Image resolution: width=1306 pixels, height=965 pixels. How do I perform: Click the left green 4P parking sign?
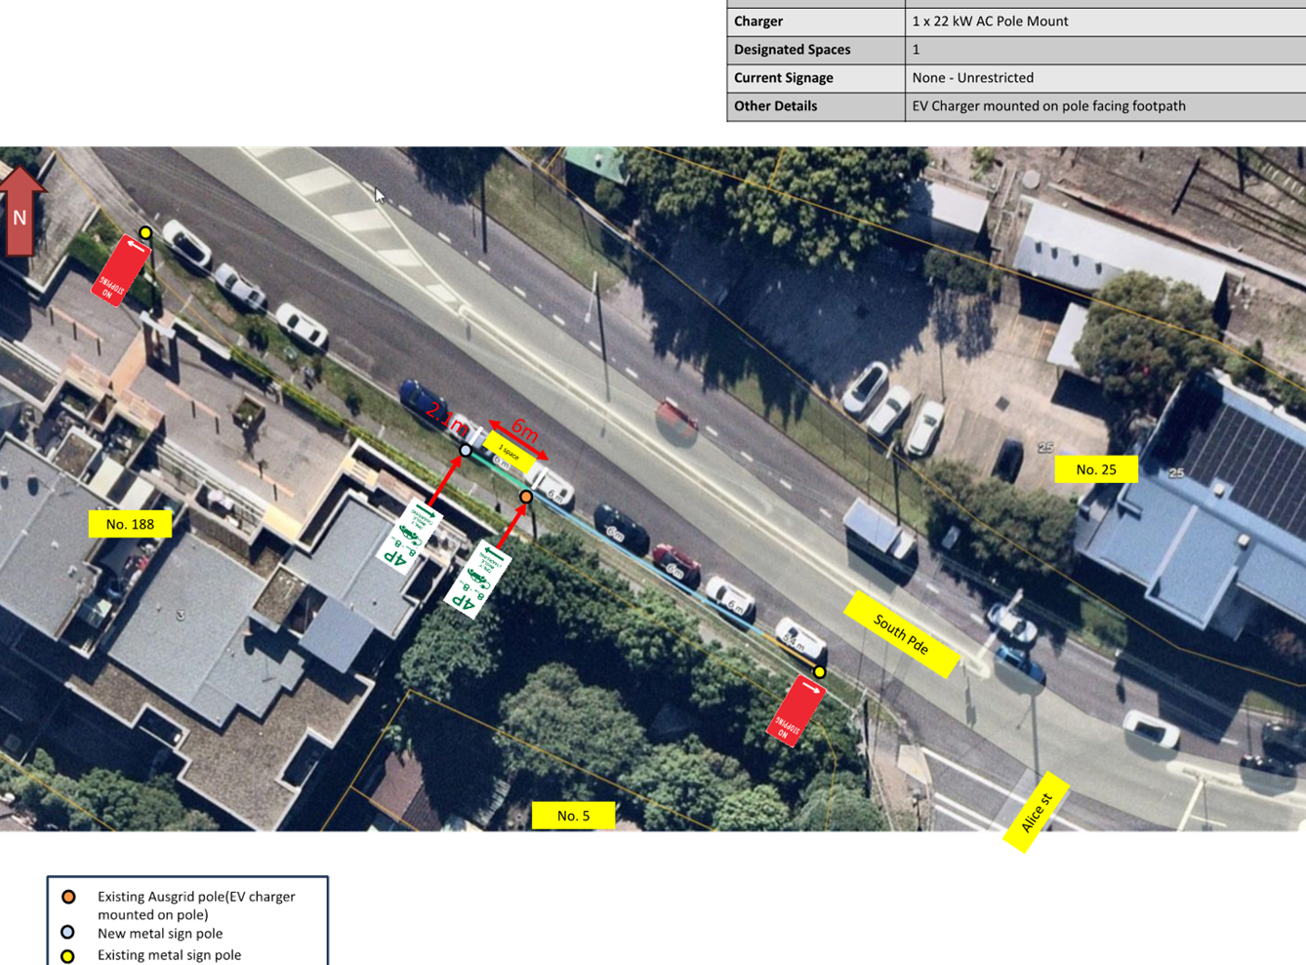409,535
